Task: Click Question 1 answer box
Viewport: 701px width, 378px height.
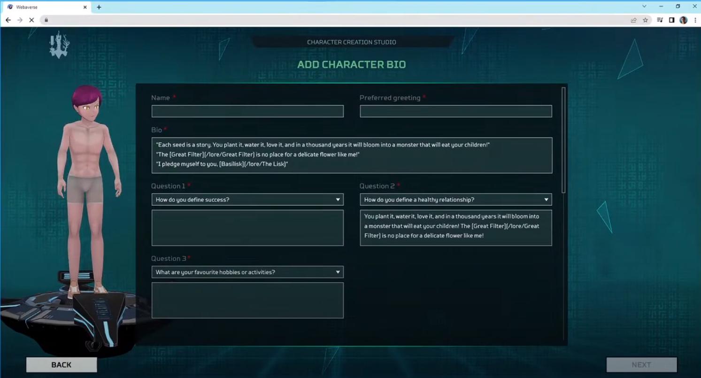Action: 247,228
